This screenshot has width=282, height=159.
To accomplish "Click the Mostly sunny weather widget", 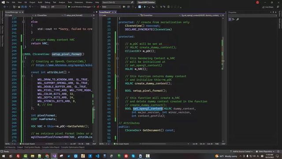I will (226, 156).
